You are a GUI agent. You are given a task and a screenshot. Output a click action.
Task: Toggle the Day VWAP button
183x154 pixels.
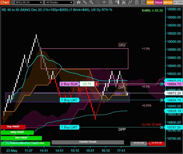coord(13,127)
